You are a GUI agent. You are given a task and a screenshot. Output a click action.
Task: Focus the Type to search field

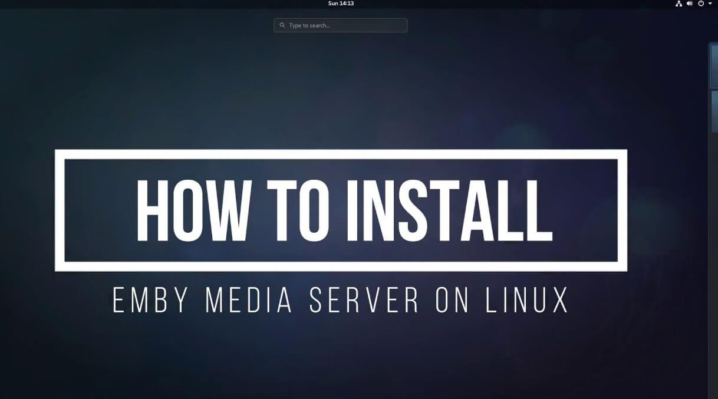[341, 25]
